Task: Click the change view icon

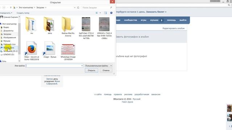Action: [x=97, y=13]
